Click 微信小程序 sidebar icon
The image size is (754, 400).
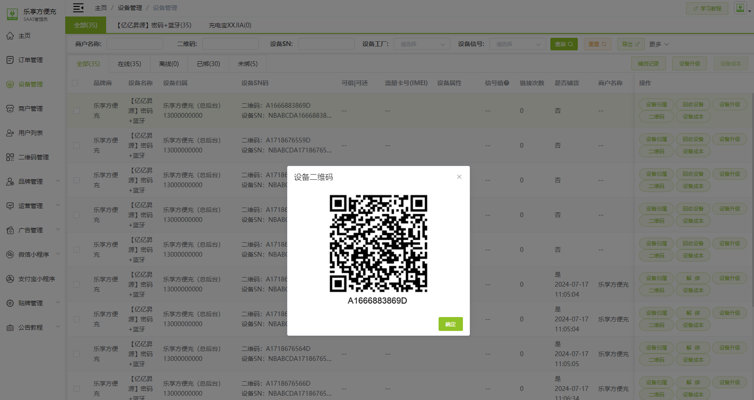click(x=10, y=255)
